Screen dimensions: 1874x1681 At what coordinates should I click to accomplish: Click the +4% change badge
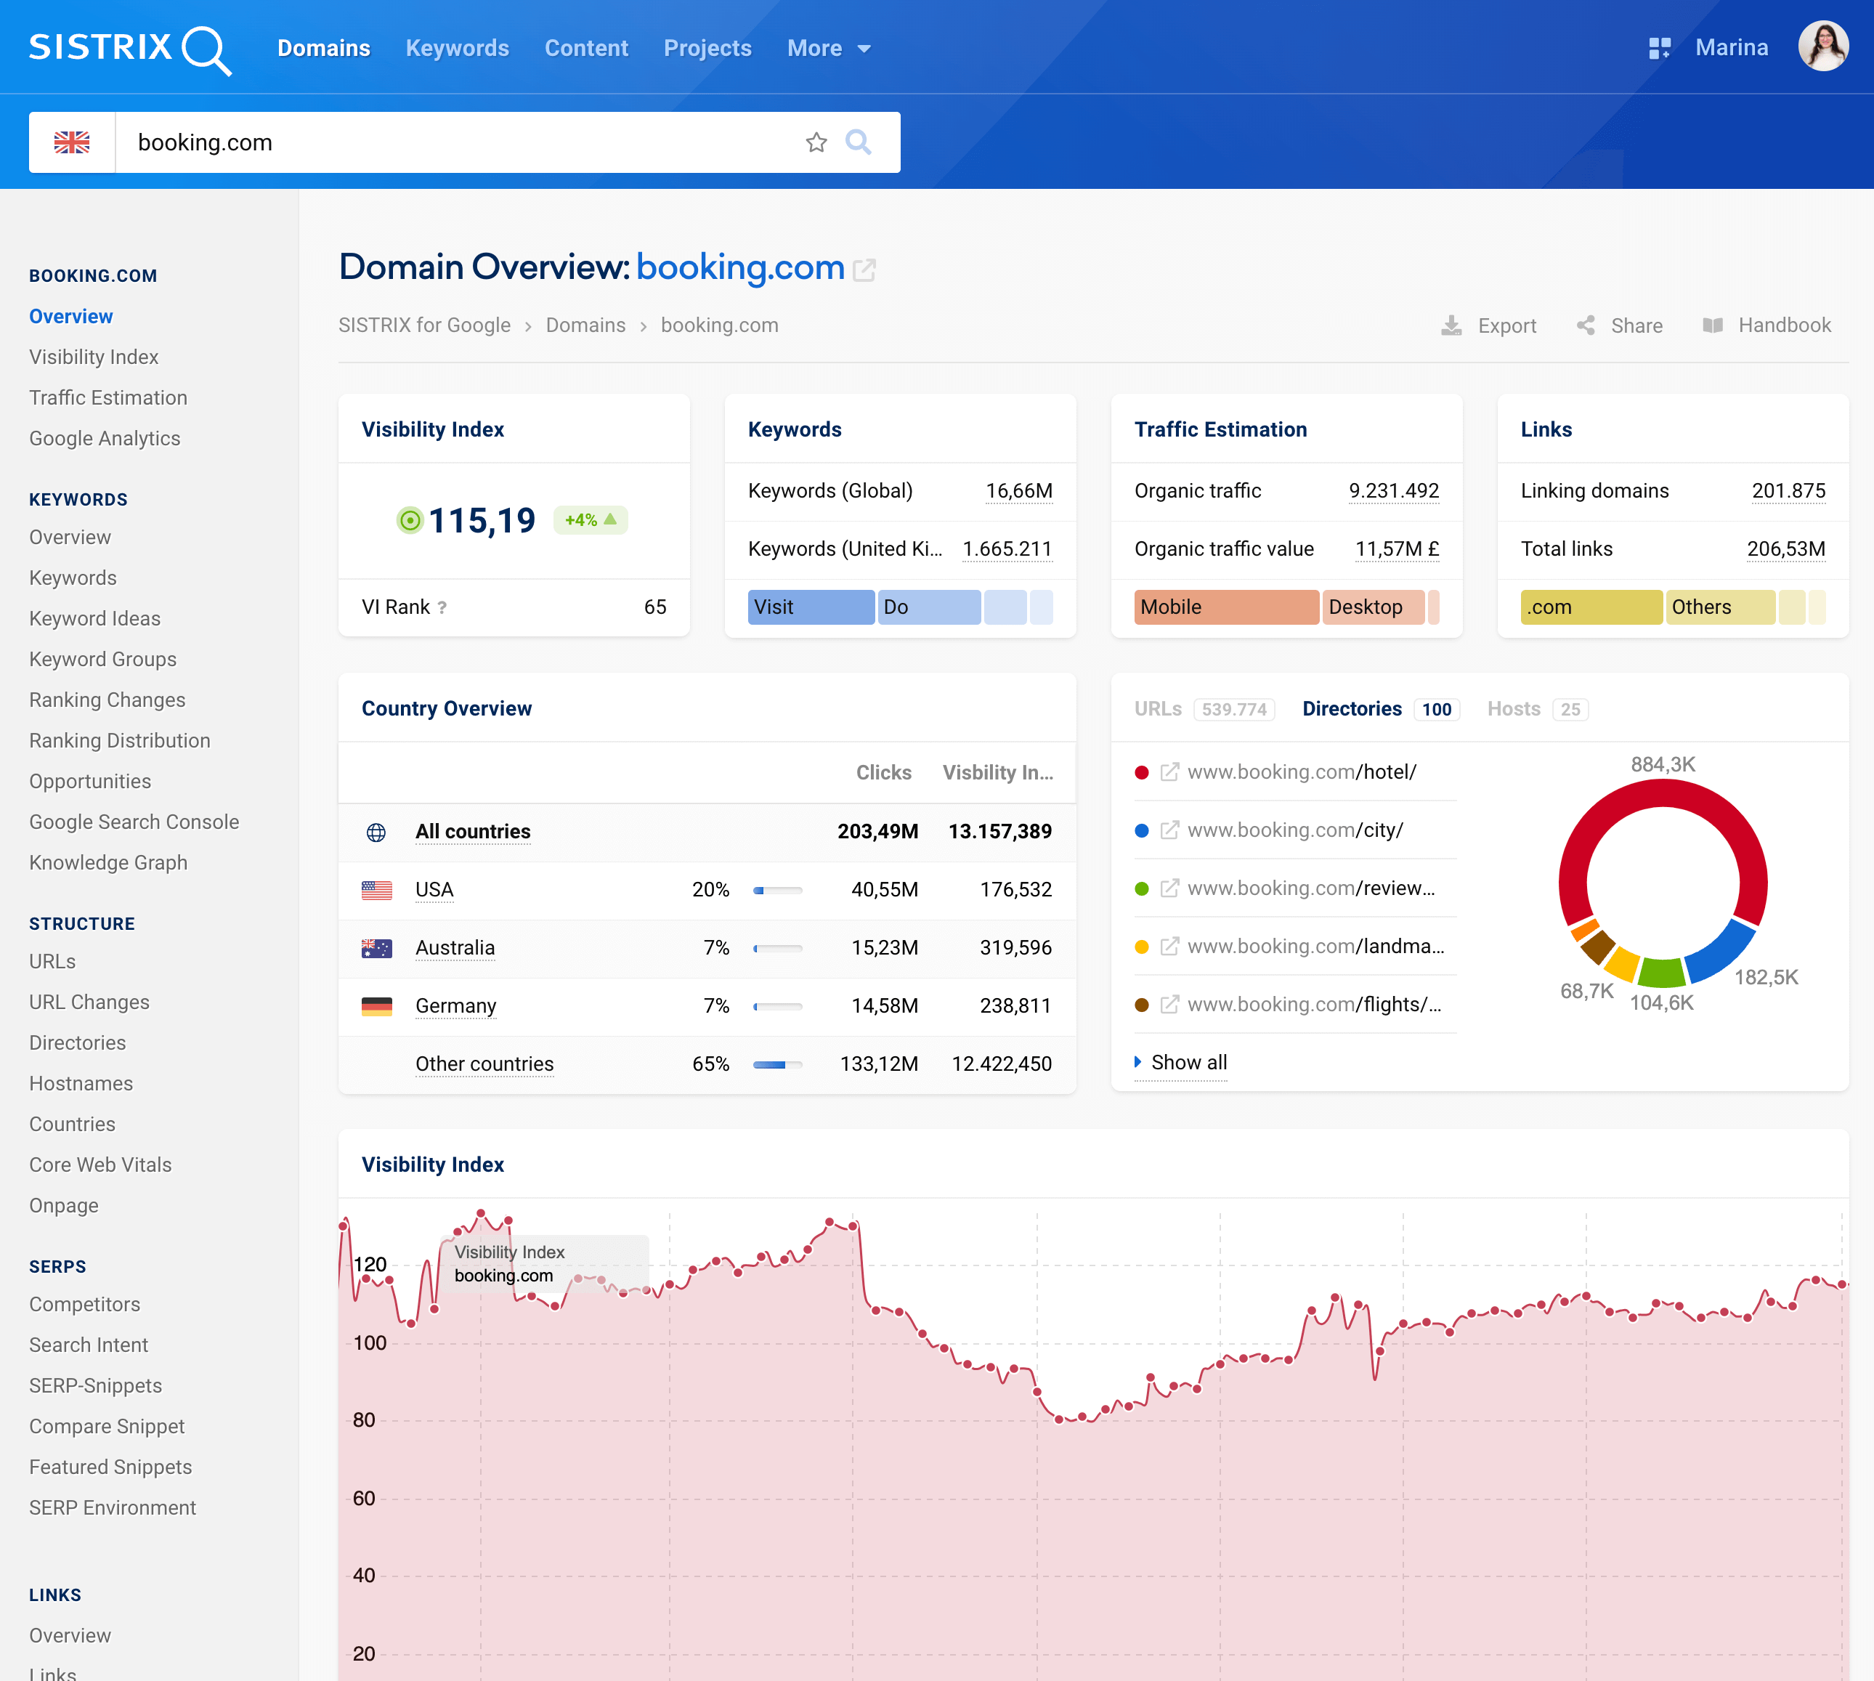[x=591, y=521]
